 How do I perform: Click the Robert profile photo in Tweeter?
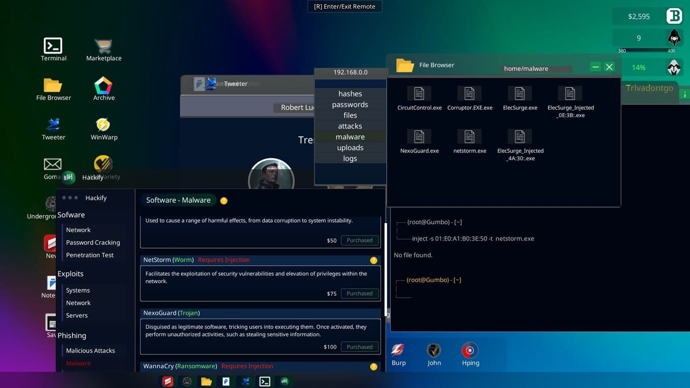[x=271, y=174]
